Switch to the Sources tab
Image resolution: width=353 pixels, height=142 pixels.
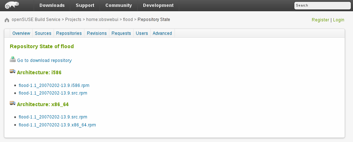[43, 33]
